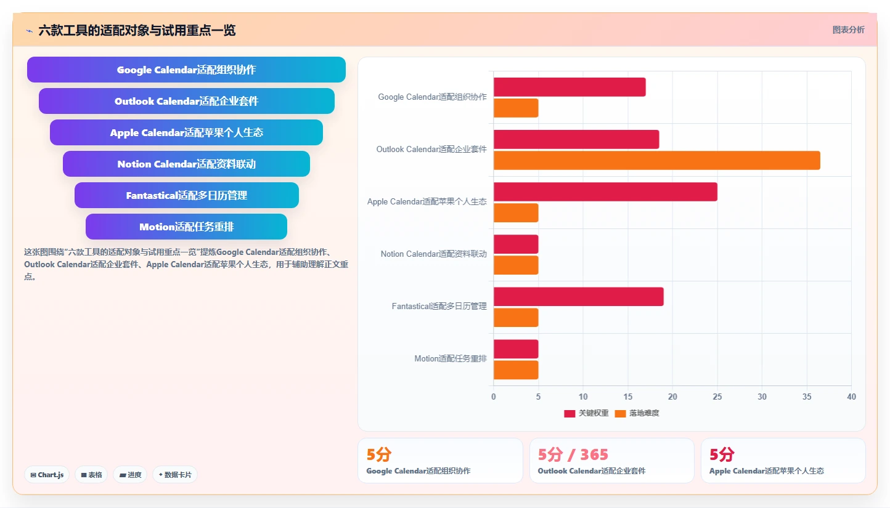Image resolution: width=890 pixels, height=508 pixels.
Task: Click the red 关键权重 bar for Outlook Calendar
Action: pos(576,139)
